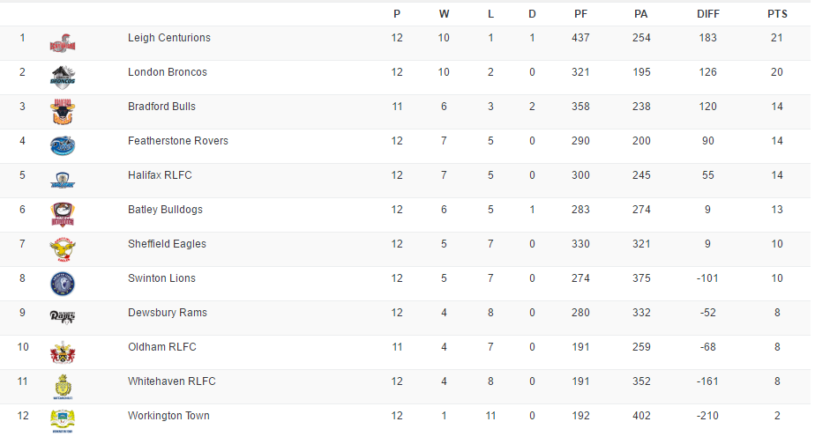Click the Oldham RLFC team logo

(63, 352)
